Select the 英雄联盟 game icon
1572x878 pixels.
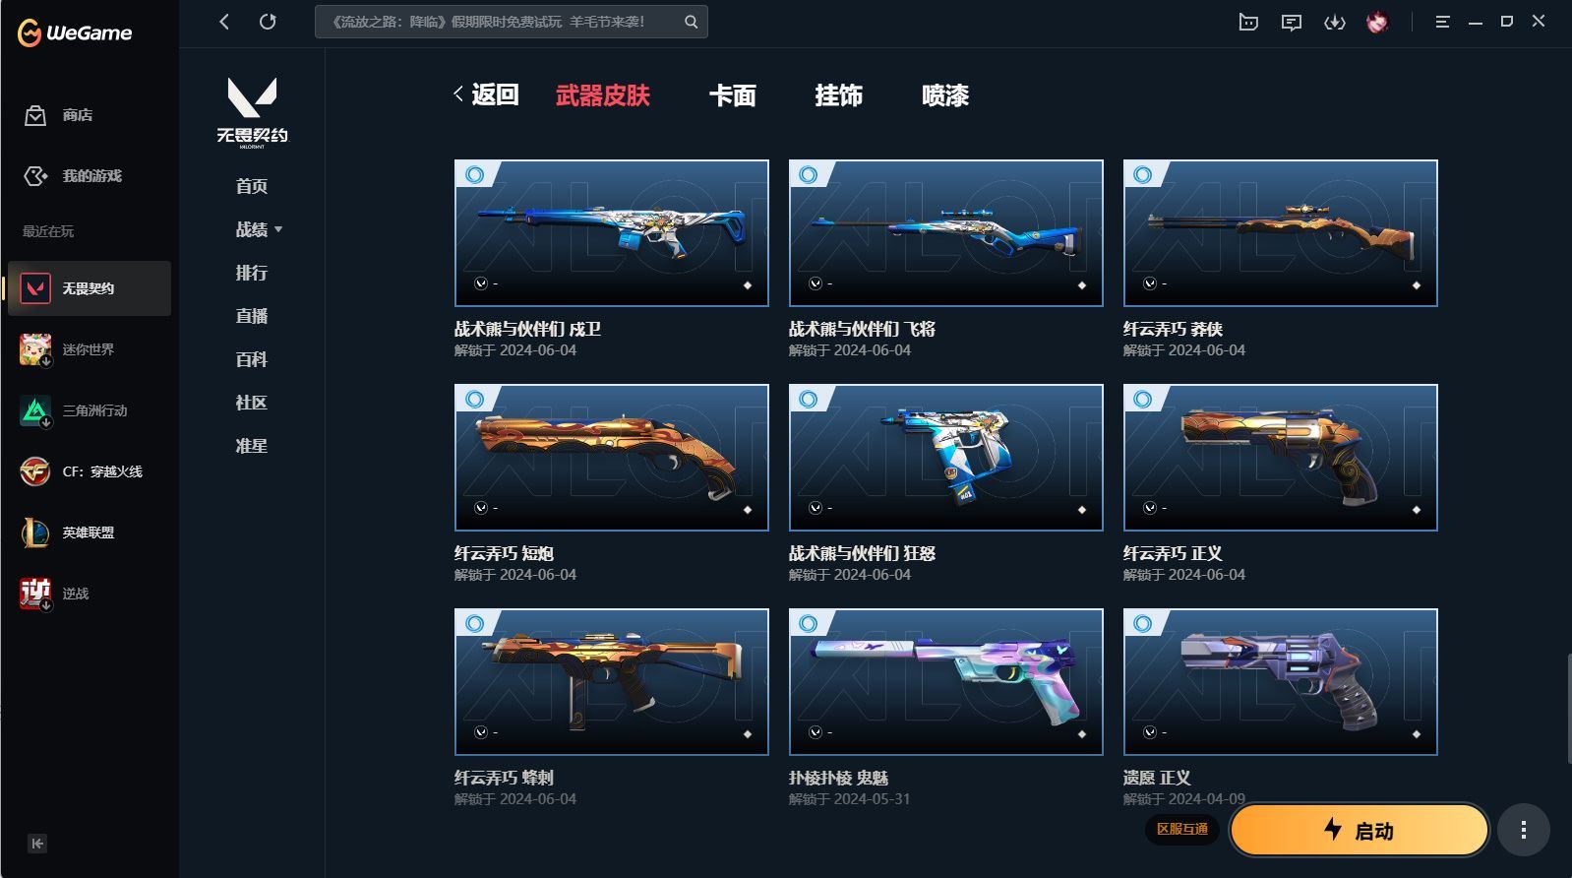35,533
